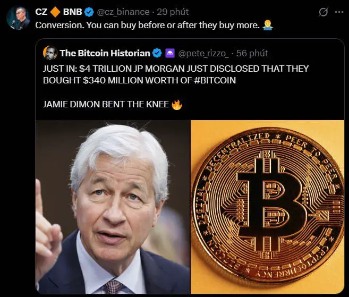Click the Grok slashed-circle icon
This screenshot has height=297, width=349.
[323, 12]
